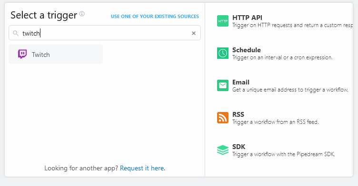Click the green HTTP API icon

point(223,21)
